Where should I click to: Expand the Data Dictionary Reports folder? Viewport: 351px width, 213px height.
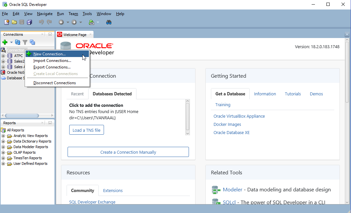[3, 141]
